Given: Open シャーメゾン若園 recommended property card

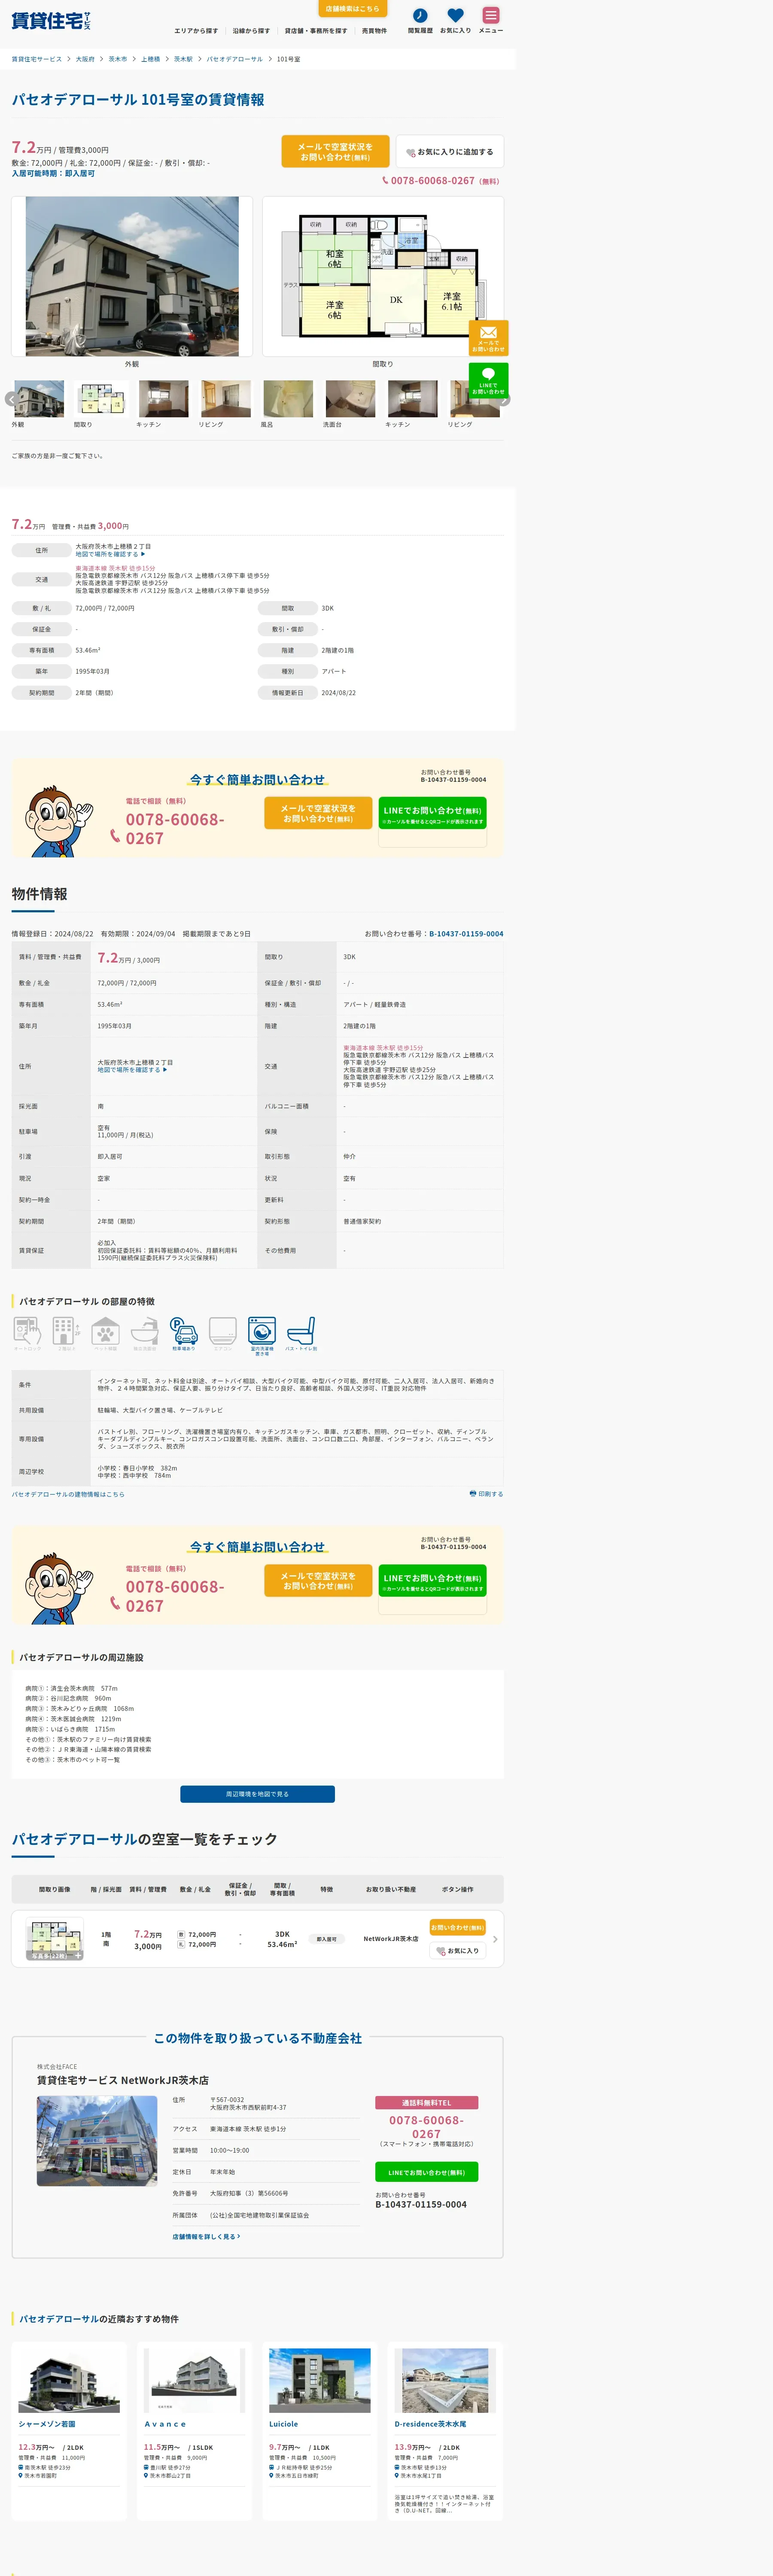Looking at the screenshot, I should coord(70,2430).
